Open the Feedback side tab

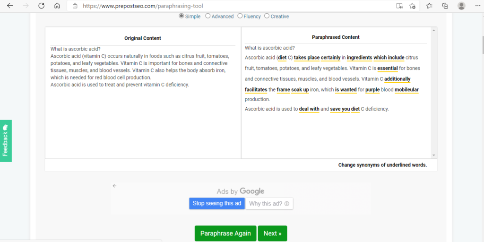[6, 141]
